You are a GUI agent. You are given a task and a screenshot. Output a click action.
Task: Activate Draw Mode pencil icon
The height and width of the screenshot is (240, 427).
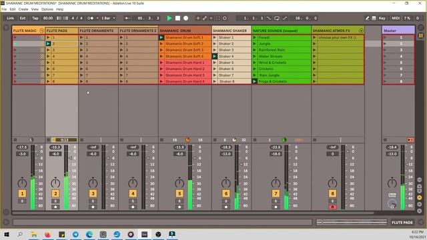click(367, 18)
